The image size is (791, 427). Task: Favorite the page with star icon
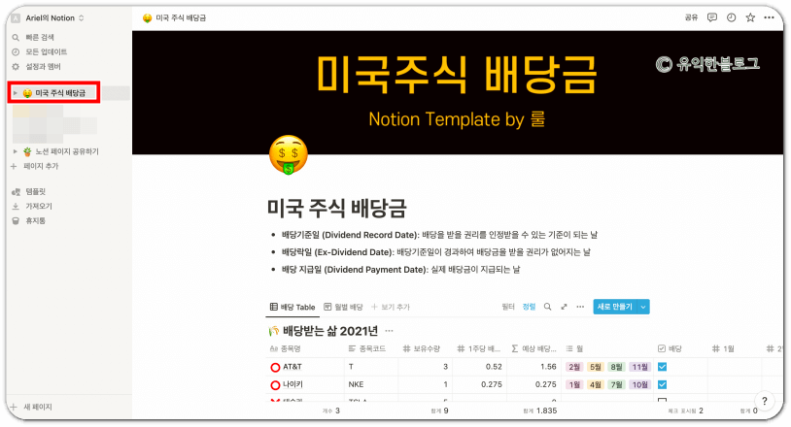pos(750,17)
